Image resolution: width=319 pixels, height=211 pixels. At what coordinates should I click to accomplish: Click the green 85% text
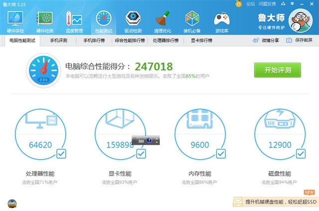coord(190,76)
